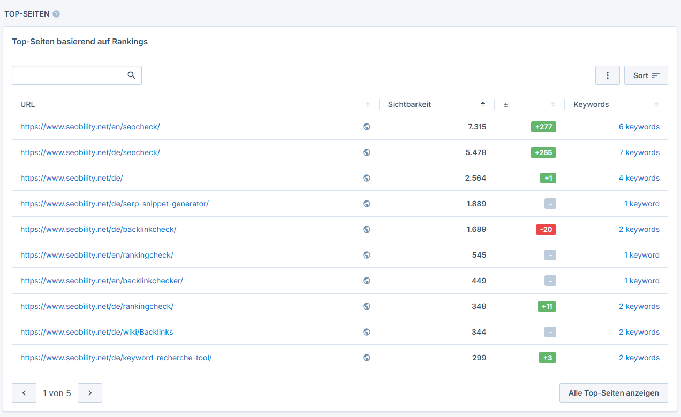Image resolution: width=681 pixels, height=417 pixels.
Task: Open the serp-snippet-generator URL link
Action: click(x=115, y=204)
